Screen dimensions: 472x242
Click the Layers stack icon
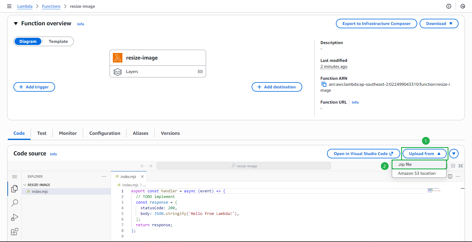pyautogui.click(x=118, y=72)
